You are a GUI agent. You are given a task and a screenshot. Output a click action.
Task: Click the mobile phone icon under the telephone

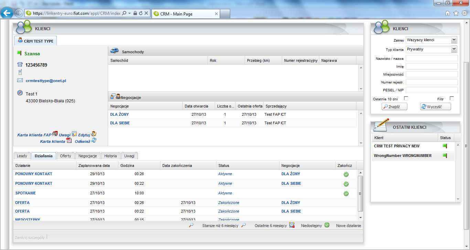click(x=20, y=72)
